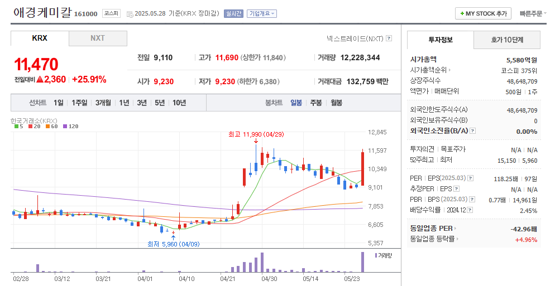Click the +25.91% change value

point(89,80)
